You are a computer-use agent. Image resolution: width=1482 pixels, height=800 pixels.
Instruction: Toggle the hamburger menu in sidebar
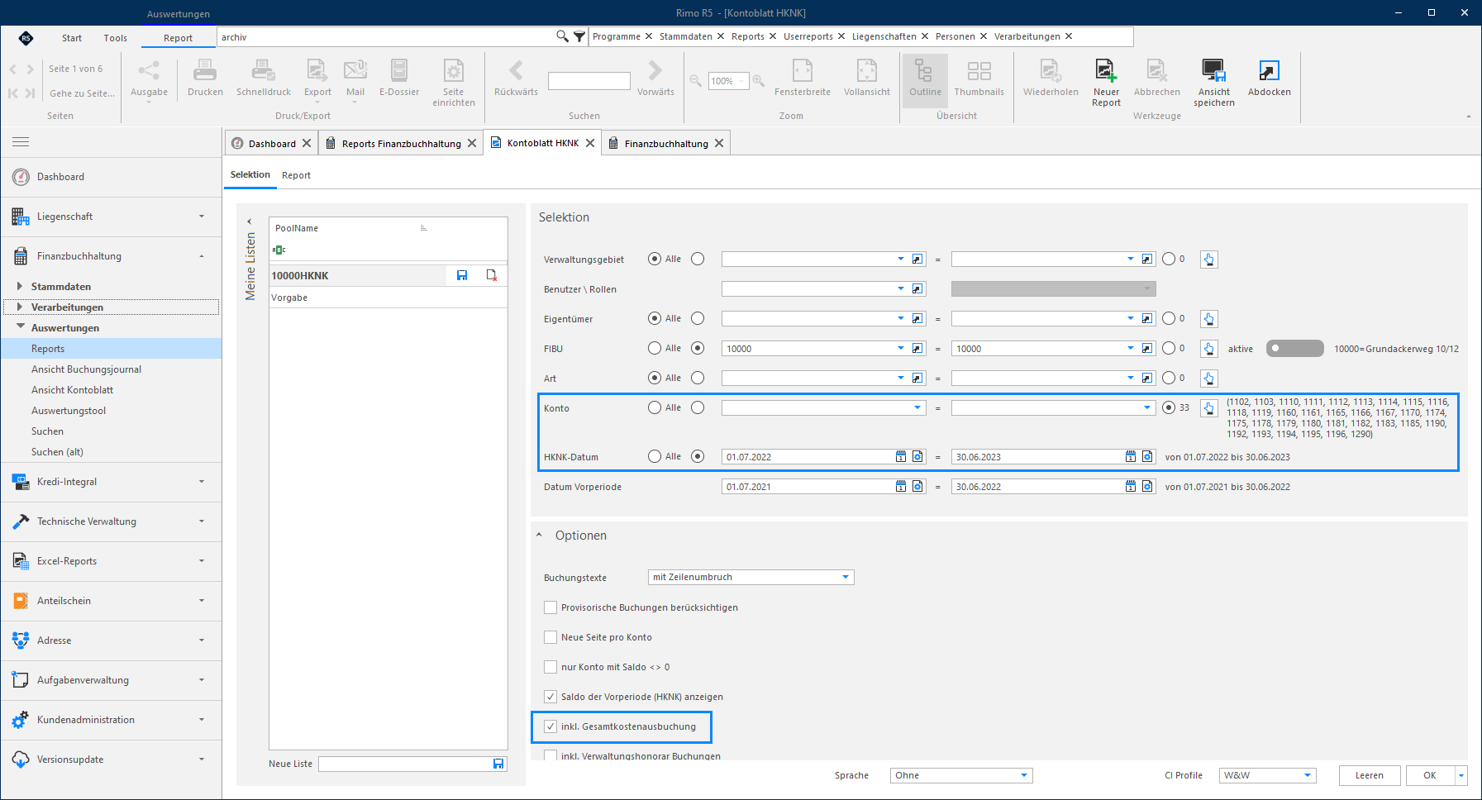[21, 142]
